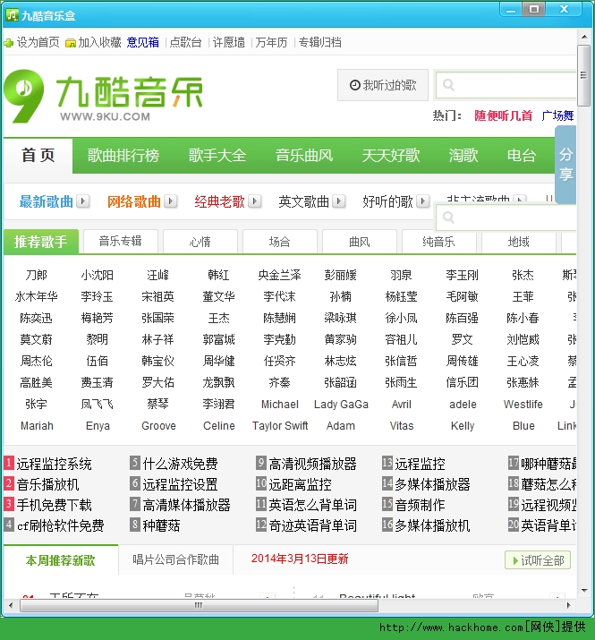The height and width of the screenshot is (640, 595).
Task: Select 地域 tab
Action: pyautogui.click(x=518, y=242)
